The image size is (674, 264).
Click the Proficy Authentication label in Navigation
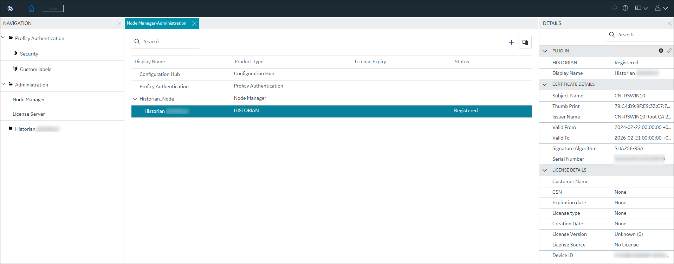coord(40,38)
